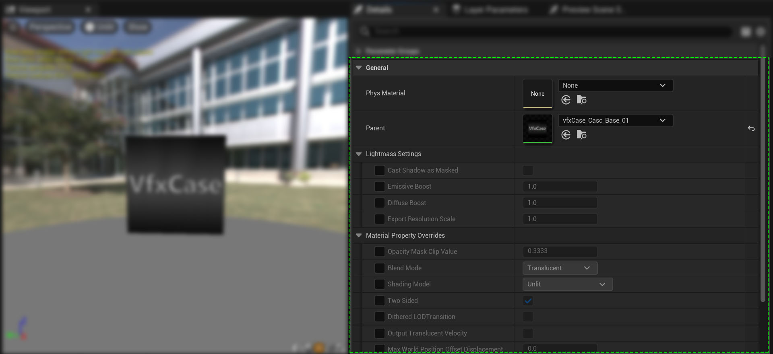773x354 pixels.
Task: Enable override for Export Resolution Scale
Action: 380,219
